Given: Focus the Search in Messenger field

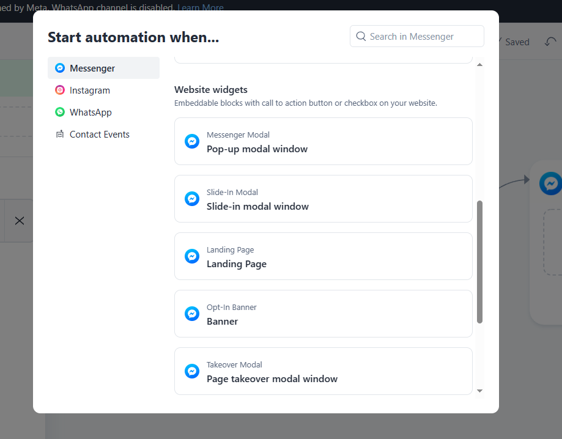Looking at the screenshot, I should (423, 37).
